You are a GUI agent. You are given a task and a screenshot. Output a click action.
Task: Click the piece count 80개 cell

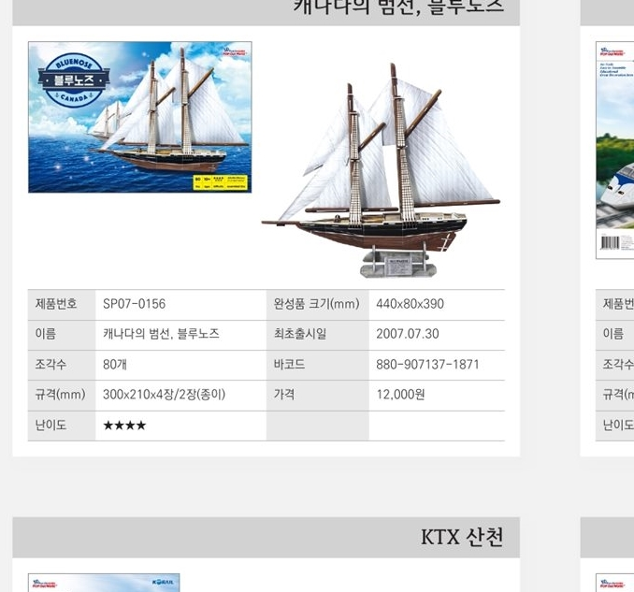pos(180,365)
